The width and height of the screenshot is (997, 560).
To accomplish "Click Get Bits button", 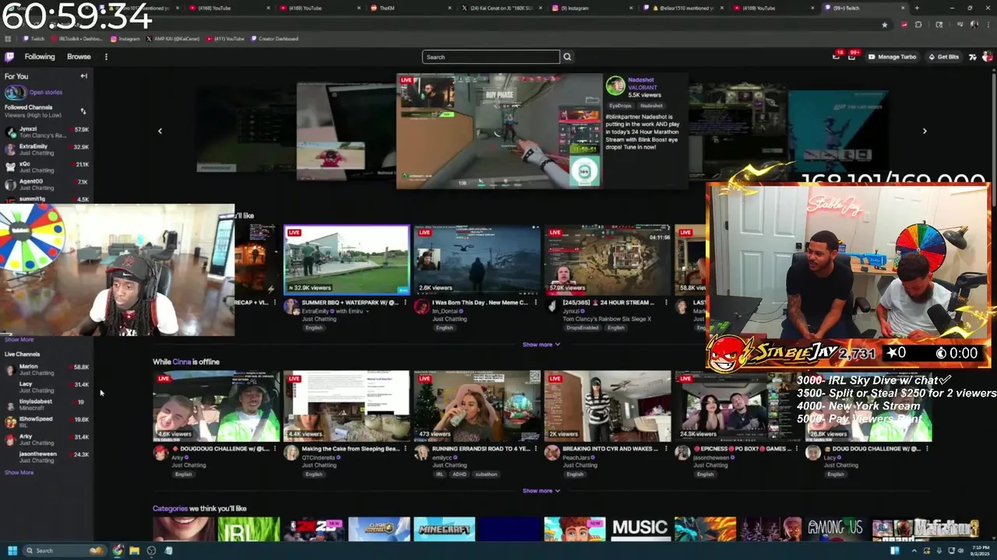I will coord(943,57).
